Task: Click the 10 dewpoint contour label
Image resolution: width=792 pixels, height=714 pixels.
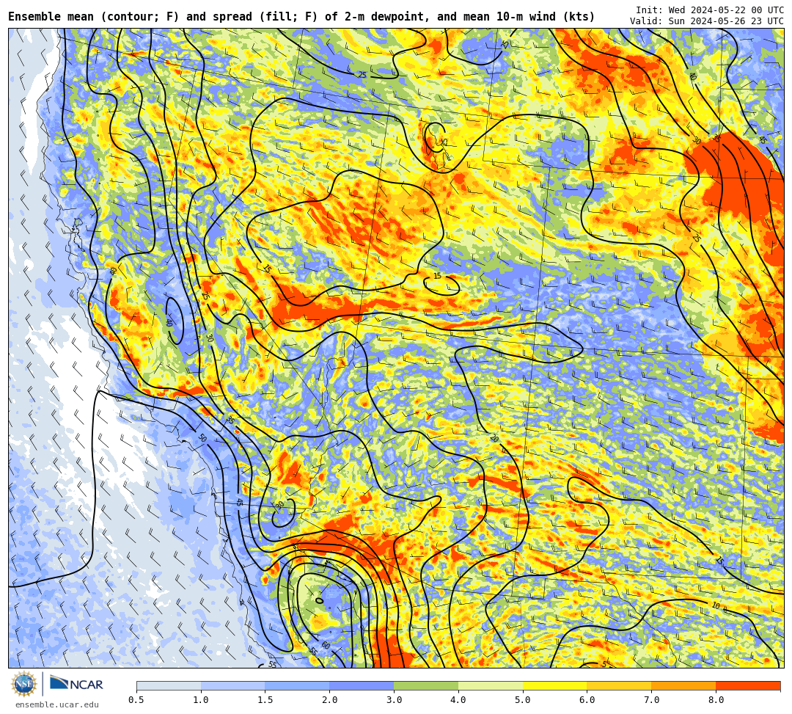Action: click(716, 605)
